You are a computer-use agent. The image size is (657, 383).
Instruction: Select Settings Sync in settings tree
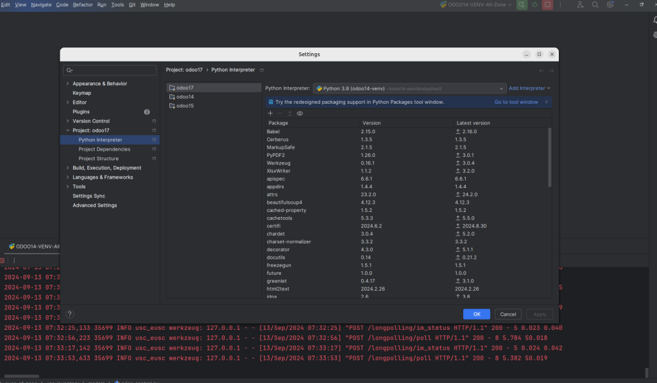tap(89, 196)
